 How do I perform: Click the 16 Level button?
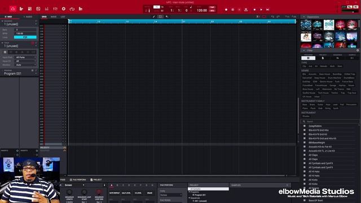(x=138, y=193)
